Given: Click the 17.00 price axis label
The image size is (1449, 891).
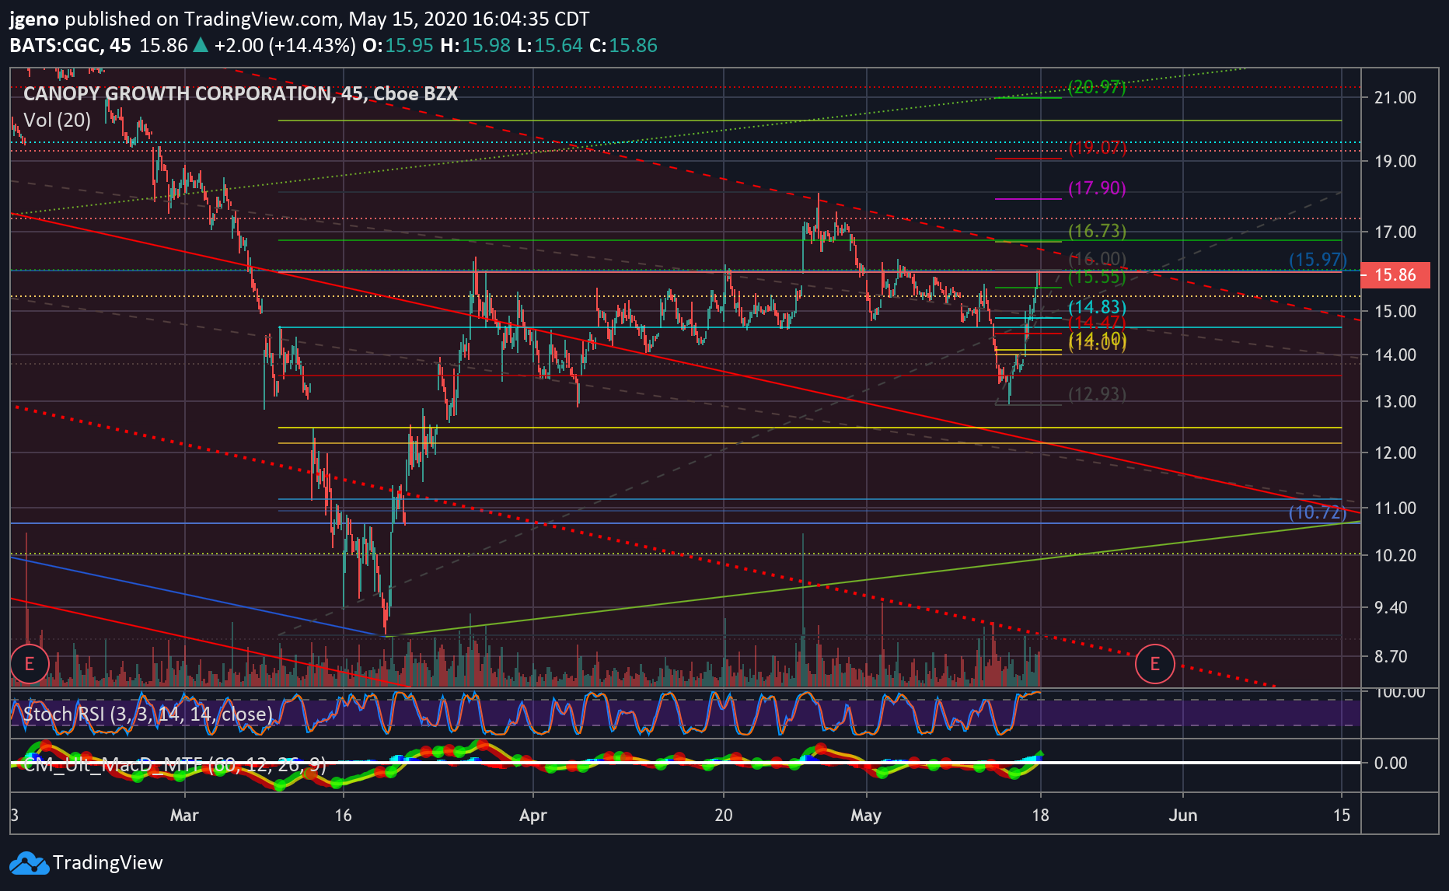Looking at the screenshot, I should tap(1395, 232).
